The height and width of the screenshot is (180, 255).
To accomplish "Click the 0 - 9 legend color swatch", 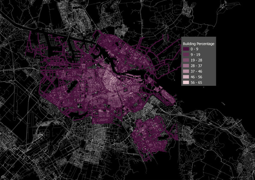I will (186, 49).
